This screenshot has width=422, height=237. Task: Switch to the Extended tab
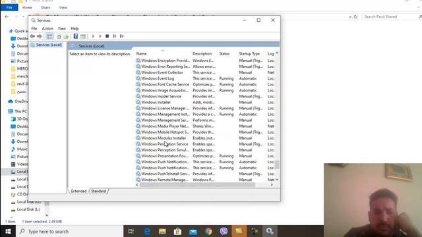tap(78, 191)
